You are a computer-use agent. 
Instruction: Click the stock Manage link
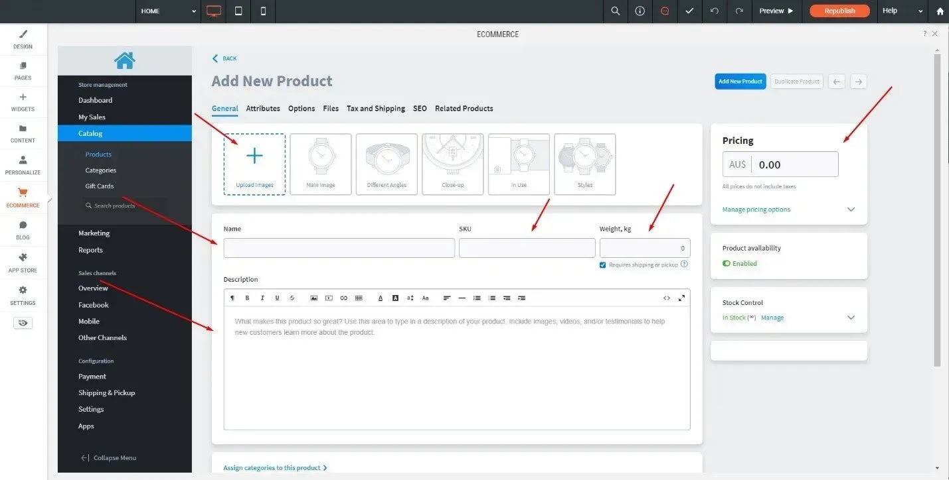(x=772, y=318)
